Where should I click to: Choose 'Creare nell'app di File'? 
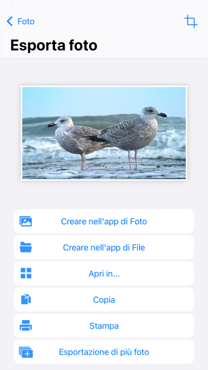(104, 247)
